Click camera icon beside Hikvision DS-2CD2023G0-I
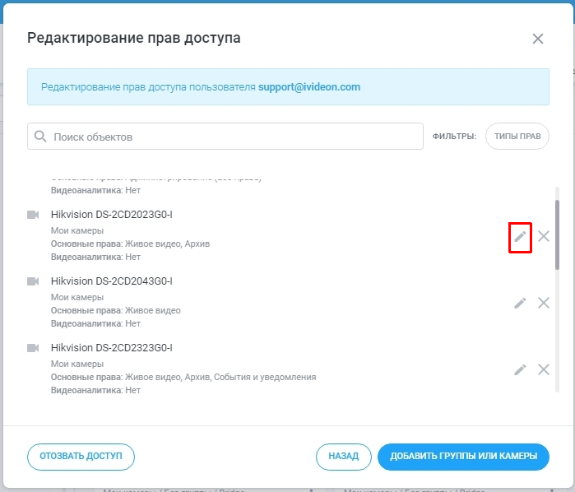 click(x=33, y=215)
